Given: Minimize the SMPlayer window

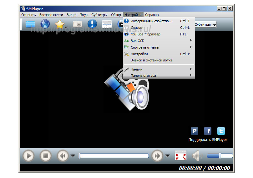Looking at the screenshot, I should point(219,8).
